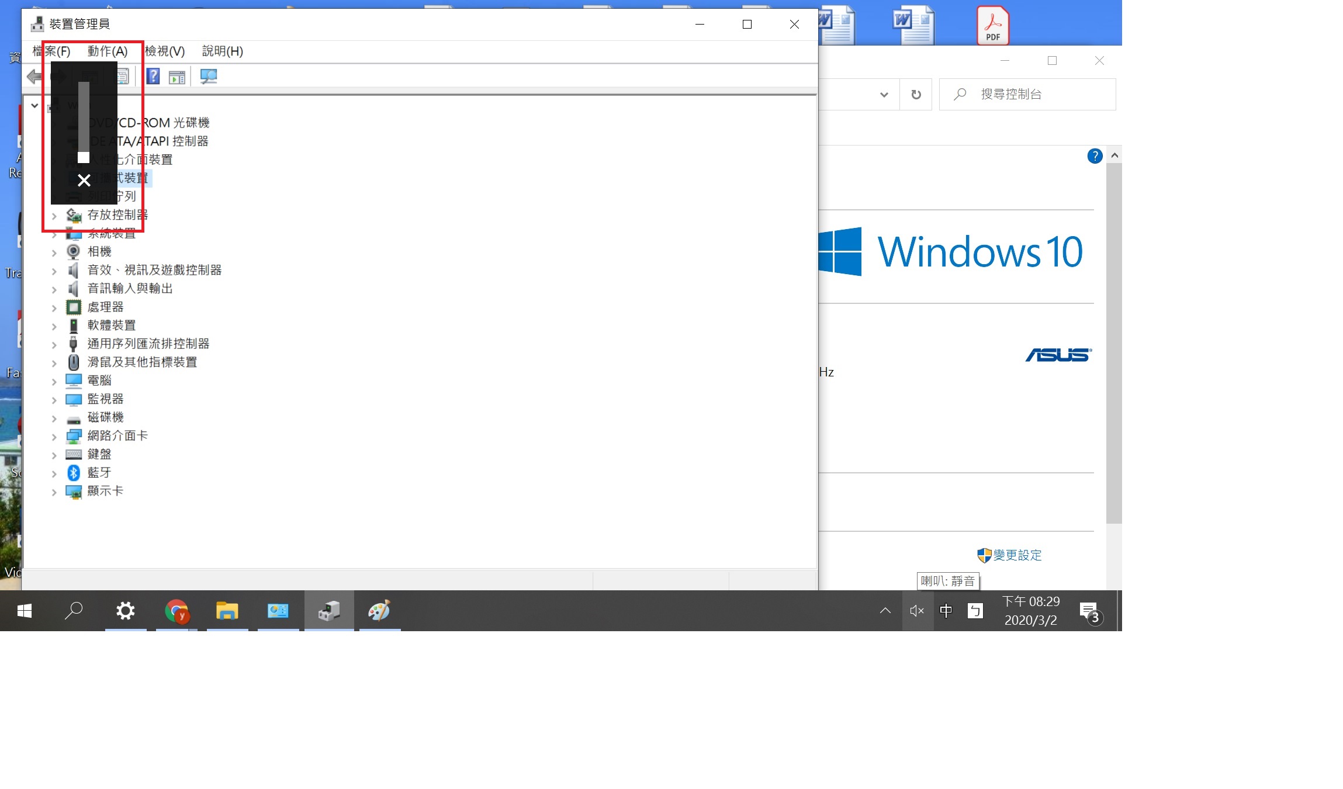Select the DVD/CD-ROM 光碟機 label
Image resolution: width=1343 pixels, height=789 pixels.
click(148, 123)
